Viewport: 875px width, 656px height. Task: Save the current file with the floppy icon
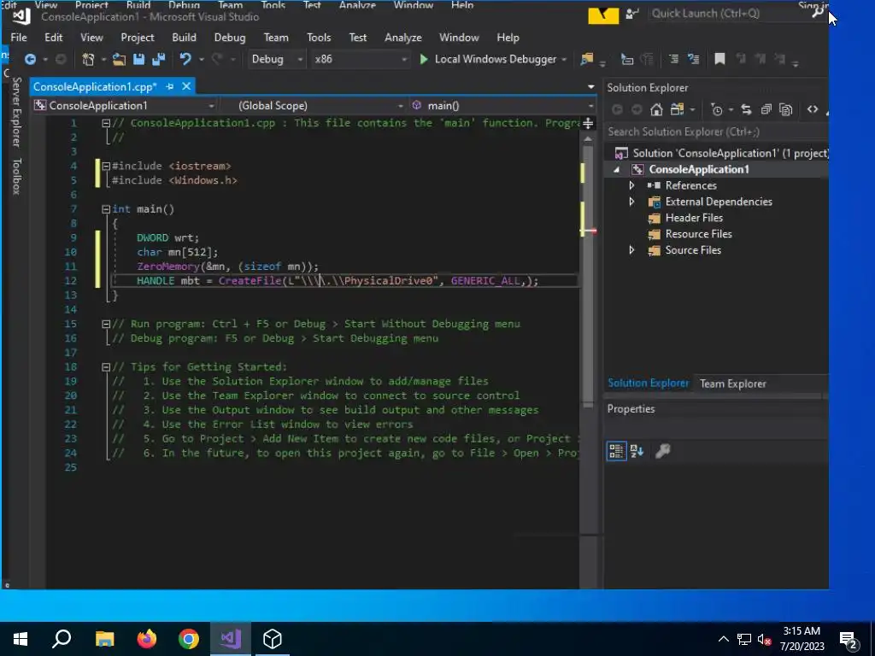click(x=139, y=59)
